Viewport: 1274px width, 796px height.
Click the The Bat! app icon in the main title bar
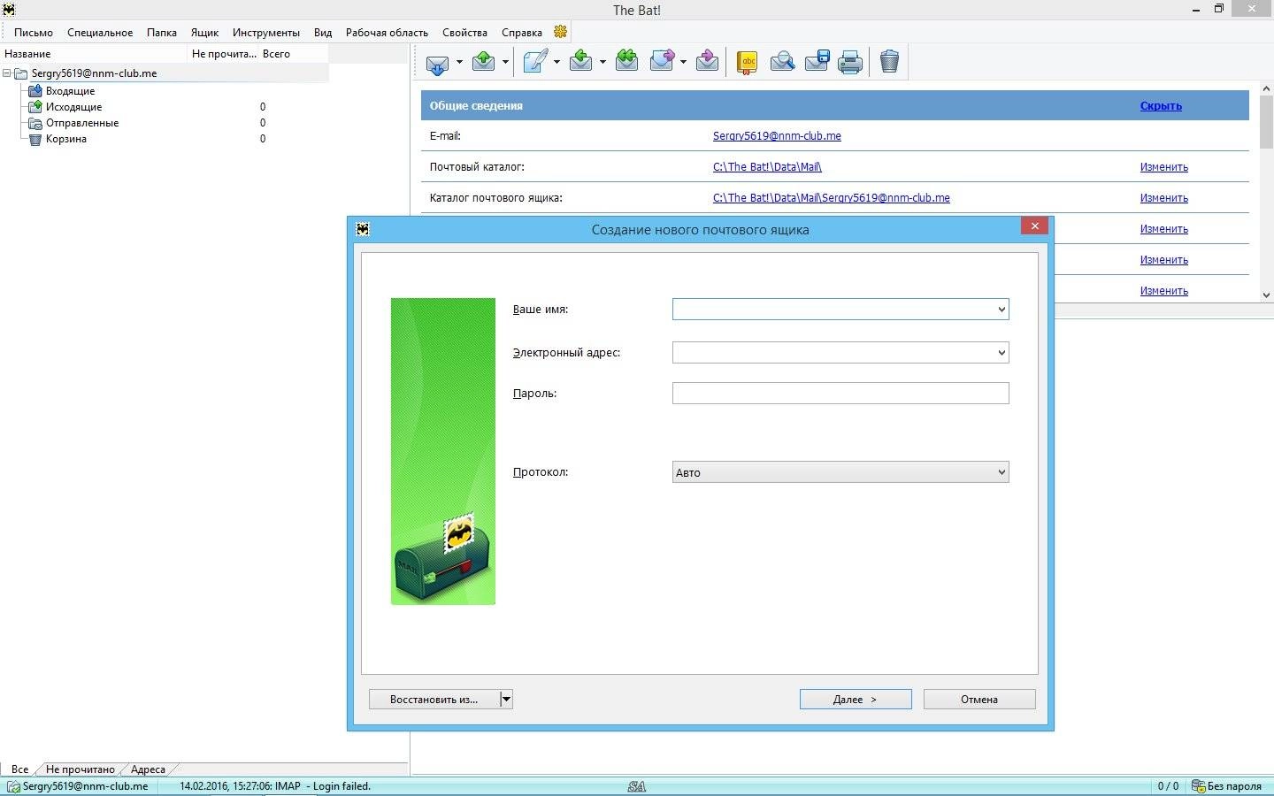(x=9, y=10)
